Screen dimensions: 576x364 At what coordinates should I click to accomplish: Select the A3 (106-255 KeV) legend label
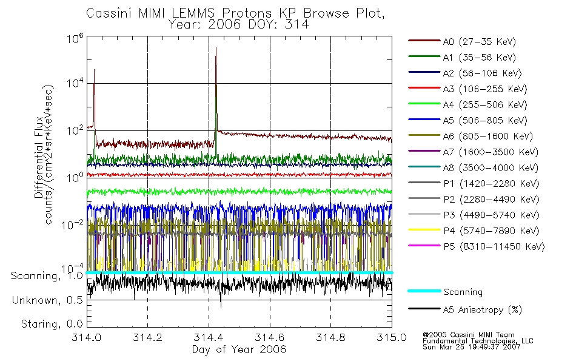[x=485, y=89]
